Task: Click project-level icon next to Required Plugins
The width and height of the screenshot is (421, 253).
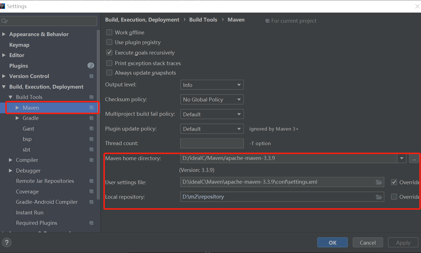Action: point(91,223)
